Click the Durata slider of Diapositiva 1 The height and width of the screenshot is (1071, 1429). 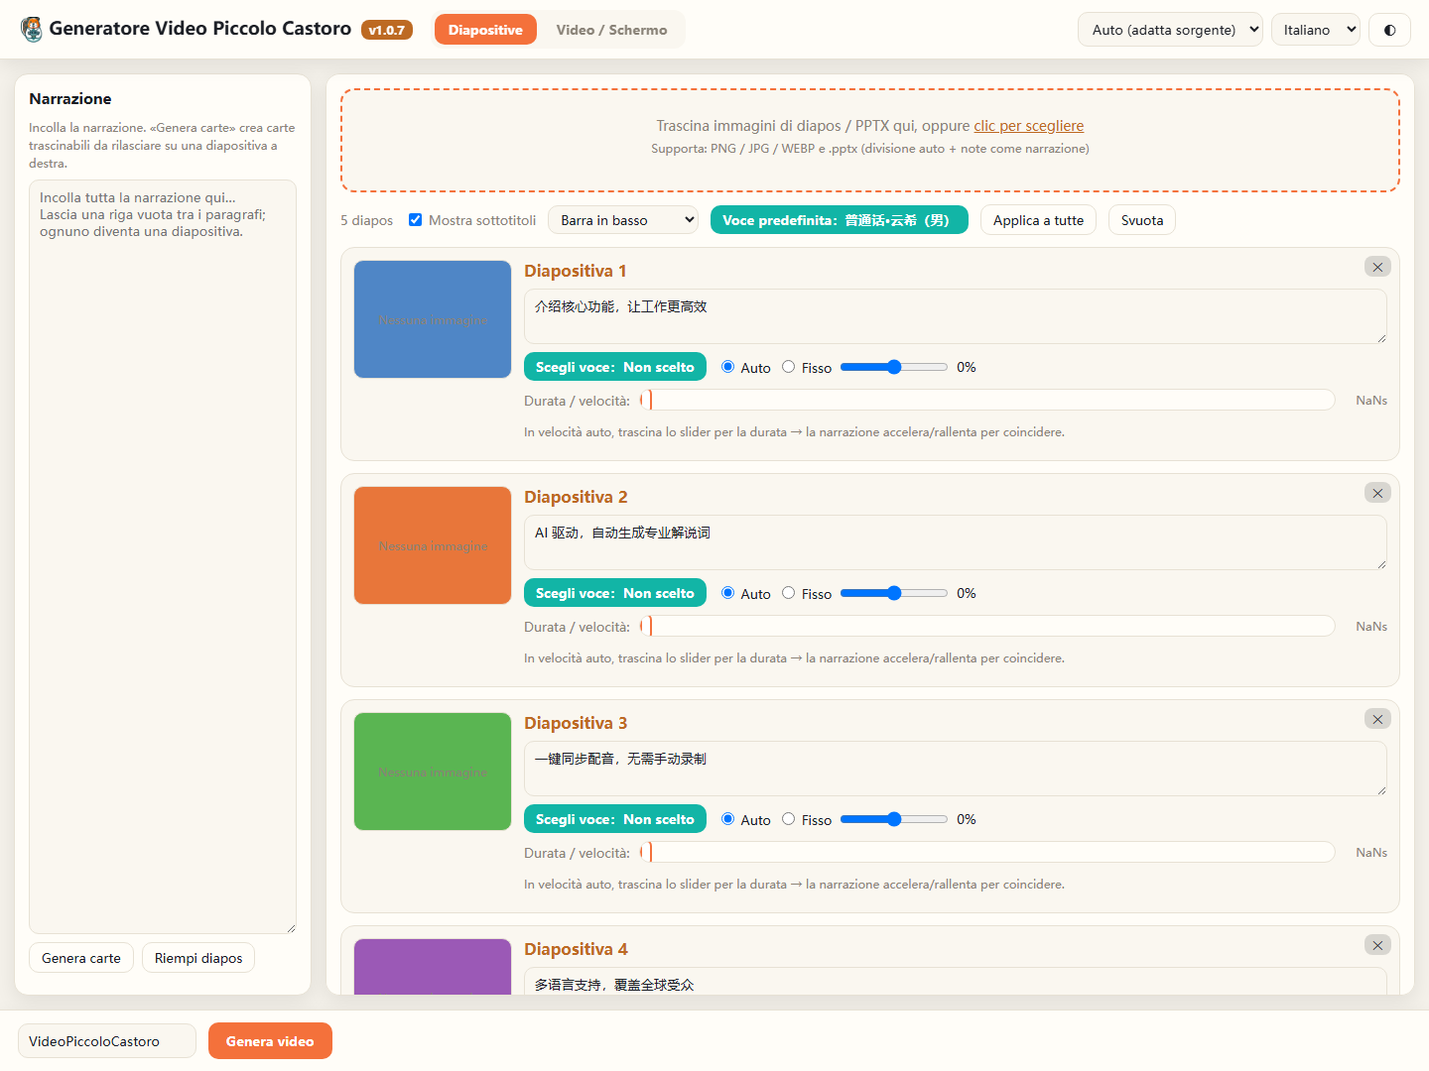click(987, 401)
